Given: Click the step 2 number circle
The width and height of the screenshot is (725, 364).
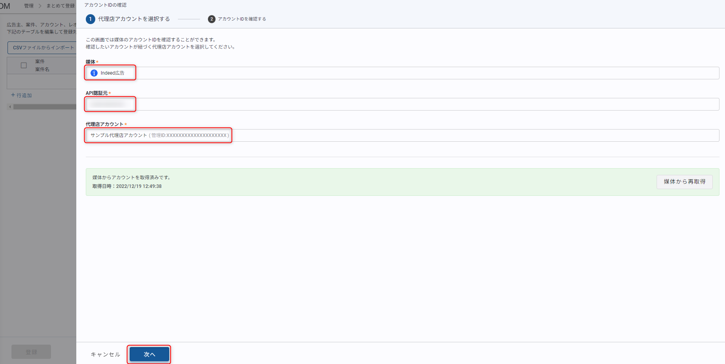Looking at the screenshot, I should [x=211, y=19].
